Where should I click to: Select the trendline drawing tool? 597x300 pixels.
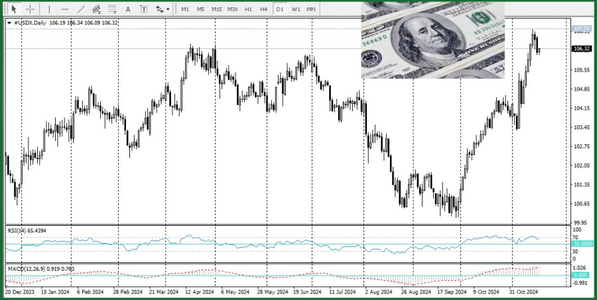(81, 9)
